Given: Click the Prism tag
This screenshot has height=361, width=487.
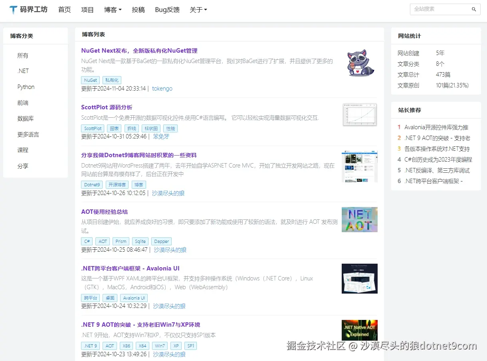Looking at the screenshot, I should pos(121,241).
